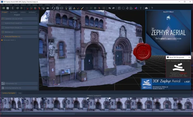Click the last camera thumbnail in navigator
The height and width of the screenshot is (117, 193).
click(x=183, y=105)
